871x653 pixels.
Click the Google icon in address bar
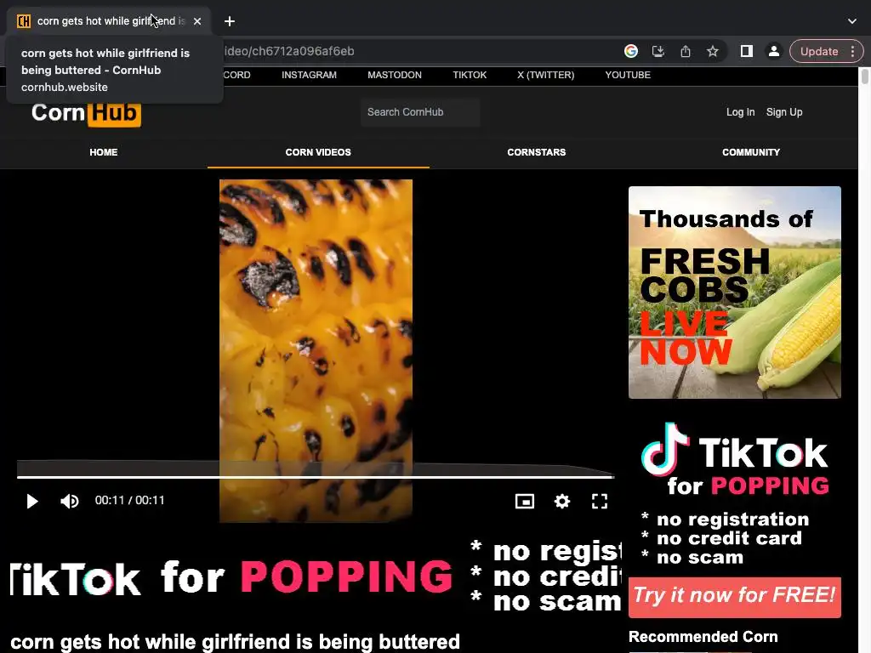[631, 51]
